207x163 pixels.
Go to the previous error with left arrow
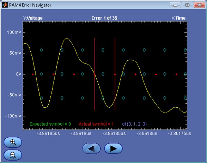point(91,148)
